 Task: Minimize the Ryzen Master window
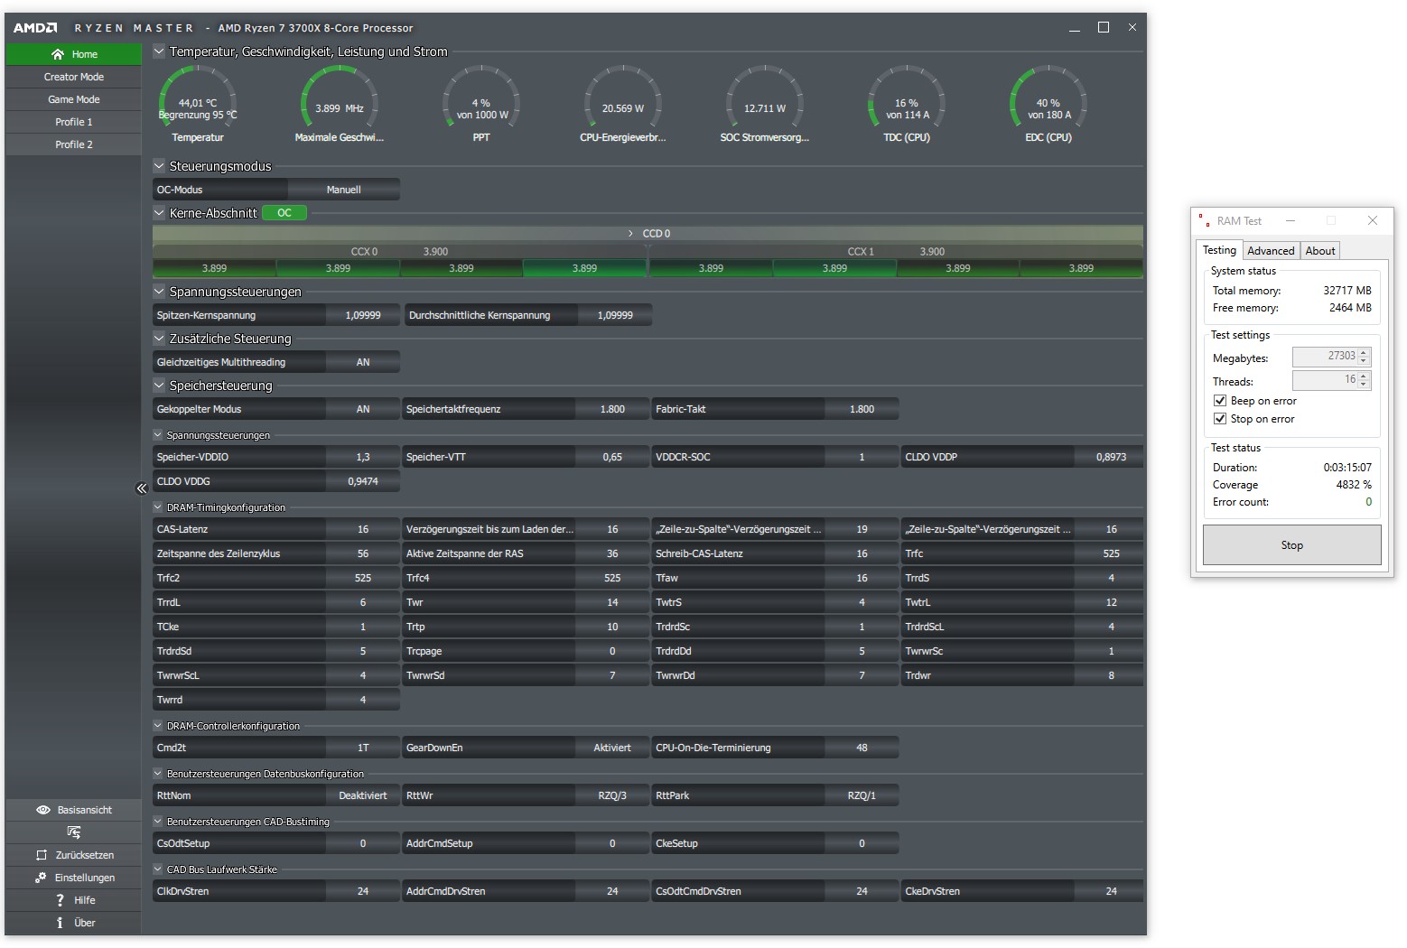click(x=1075, y=28)
